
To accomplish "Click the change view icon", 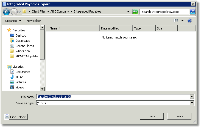I will [176, 21].
